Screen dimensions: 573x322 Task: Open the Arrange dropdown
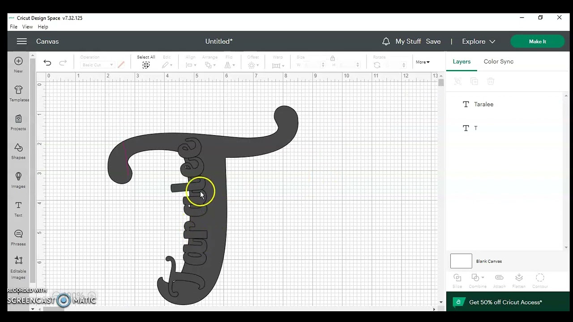coord(210,65)
